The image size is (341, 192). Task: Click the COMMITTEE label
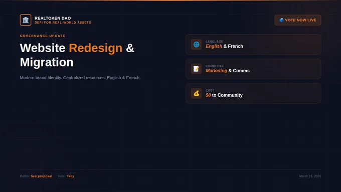tap(215, 66)
